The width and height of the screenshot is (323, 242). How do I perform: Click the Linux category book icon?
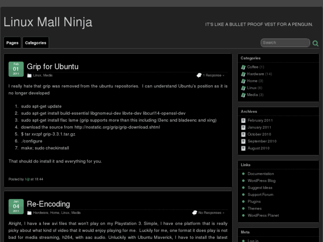243,88
